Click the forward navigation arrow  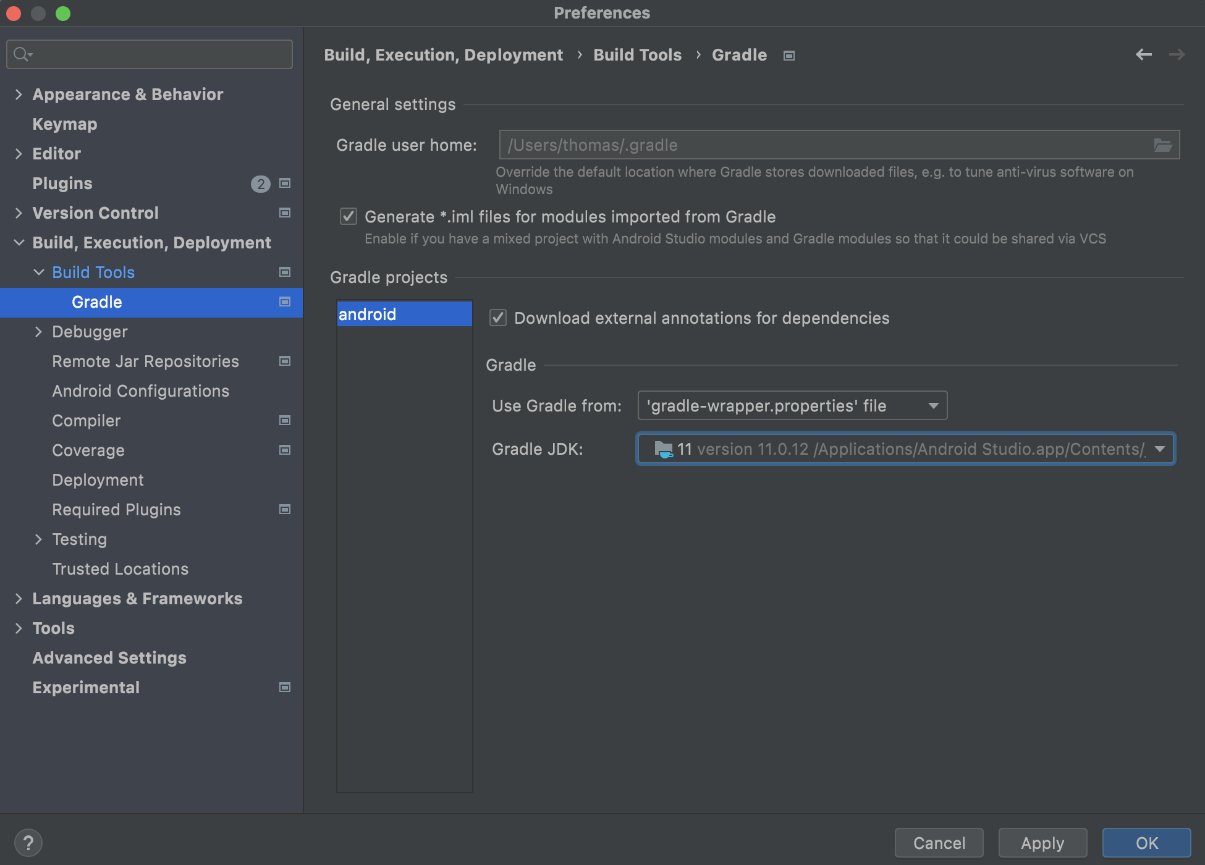click(1177, 54)
